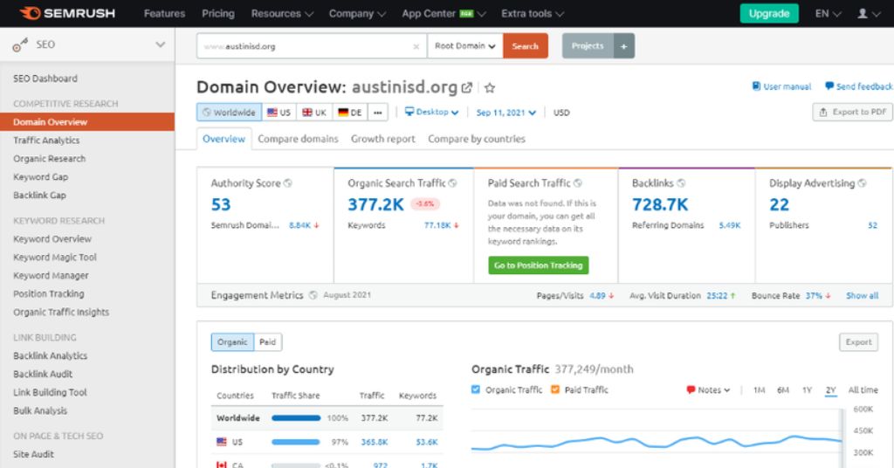Screen dimensions: 894x468
Task: Click the green Upgrade button
Action: (769, 14)
